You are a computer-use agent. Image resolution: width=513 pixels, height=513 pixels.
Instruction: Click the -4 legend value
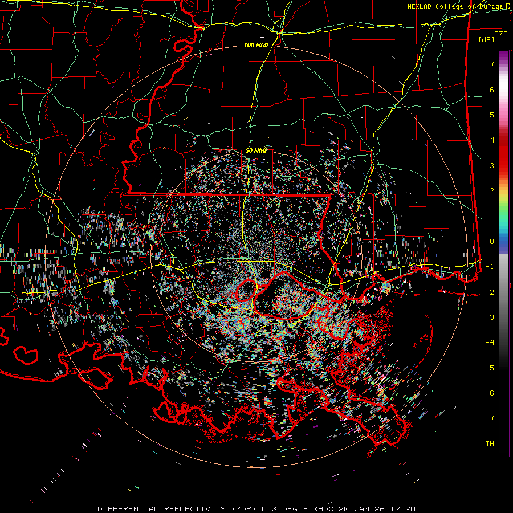490,343
